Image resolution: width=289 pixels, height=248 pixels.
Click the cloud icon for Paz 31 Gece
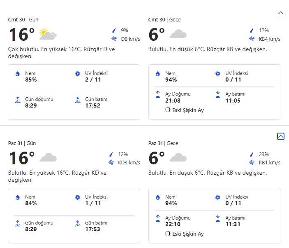click(178, 158)
